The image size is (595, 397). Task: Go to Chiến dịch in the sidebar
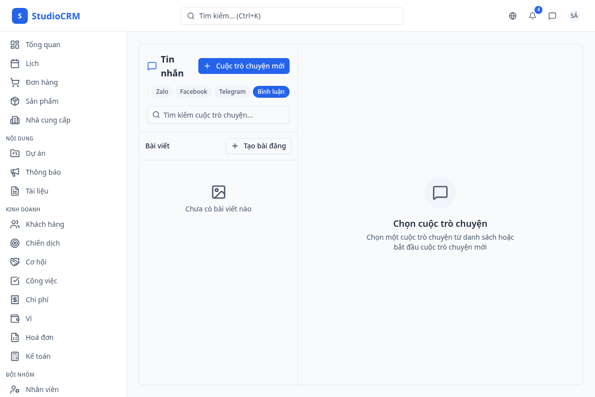click(43, 243)
